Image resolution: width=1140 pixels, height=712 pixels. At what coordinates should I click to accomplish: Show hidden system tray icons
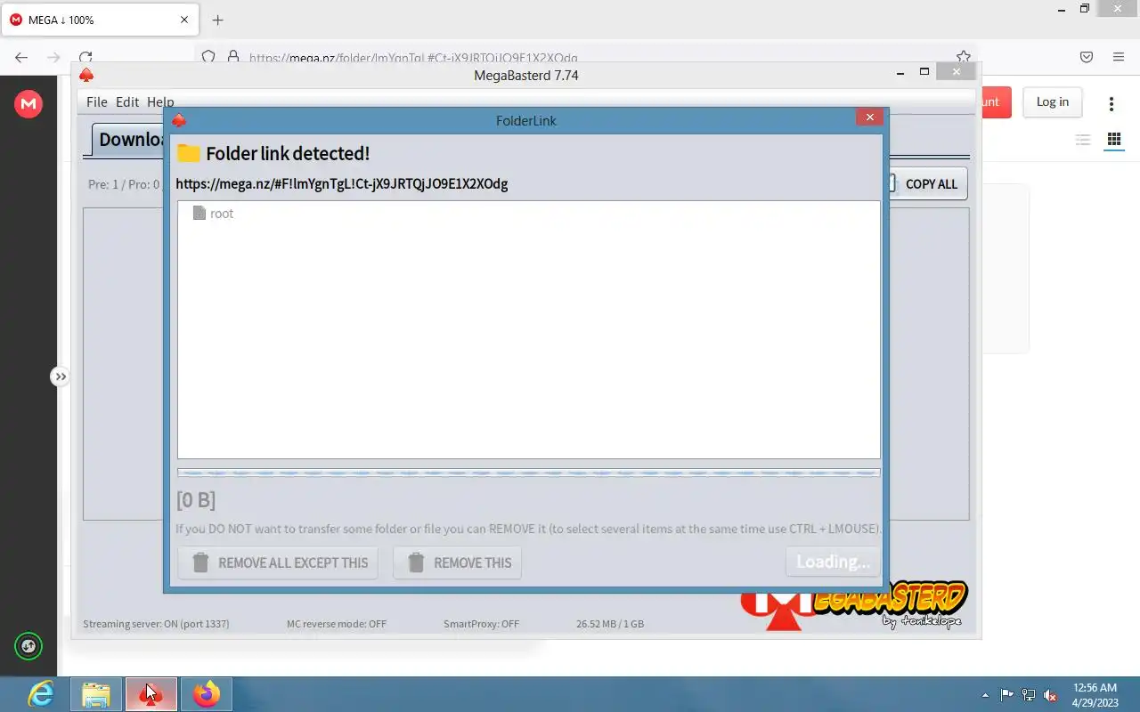pos(985,695)
